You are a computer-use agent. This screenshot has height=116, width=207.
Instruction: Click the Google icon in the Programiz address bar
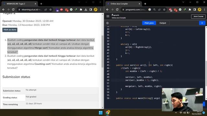[149, 10]
